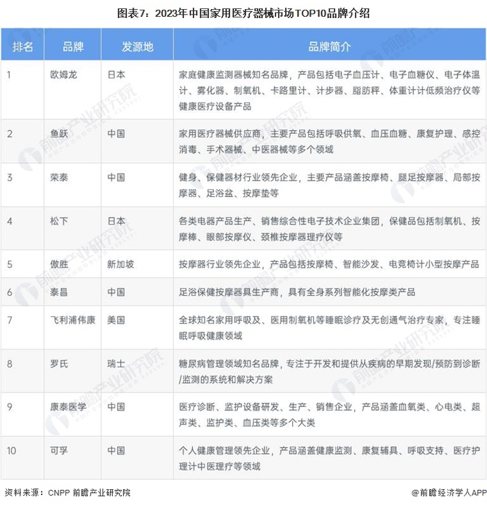Click 中国 in the 荣泰 row

(x=116, y=177)
